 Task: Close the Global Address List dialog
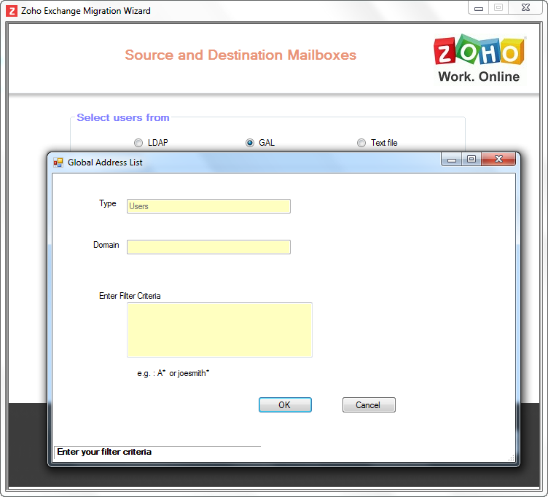click(x=498, y=159)
